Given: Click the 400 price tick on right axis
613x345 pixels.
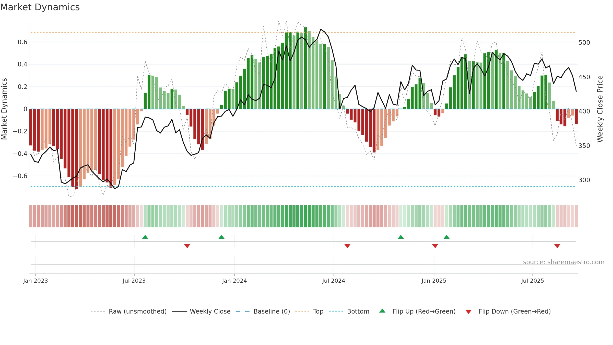Looking at the screenshot, I should tap(584, 111).
